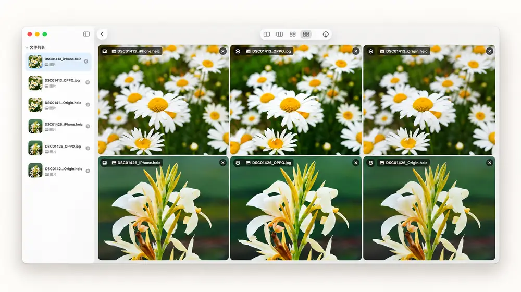This screenshot has height=292, width=521.
Task: Remove DSC01426_iPhone.heic from the sidebar list
Action: click(x=88, y=126)
